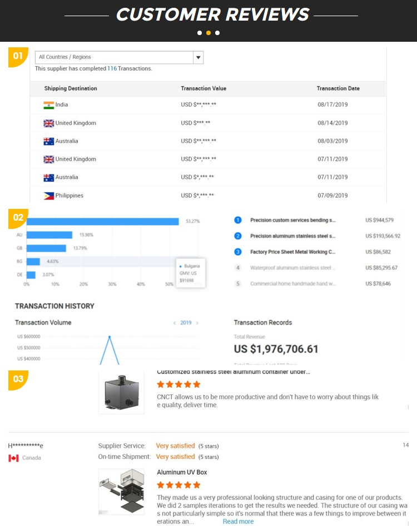Click the Philippines flag icon

coord(49,196)
